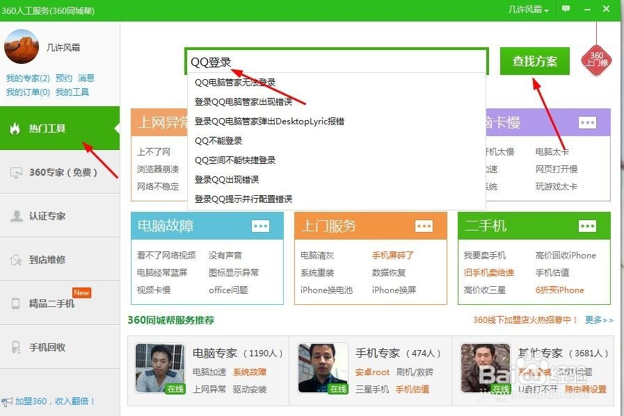The image size is (624, 416).
Task: Open 我的订单(0) link
Action: 28,92
